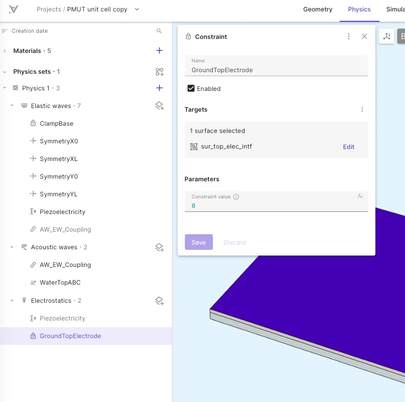Image resolution: width=405 pixels, height=402 pixels.
Task: Collapse the Physics sets section
Action: pyautogui.click(x=5, y=72)
